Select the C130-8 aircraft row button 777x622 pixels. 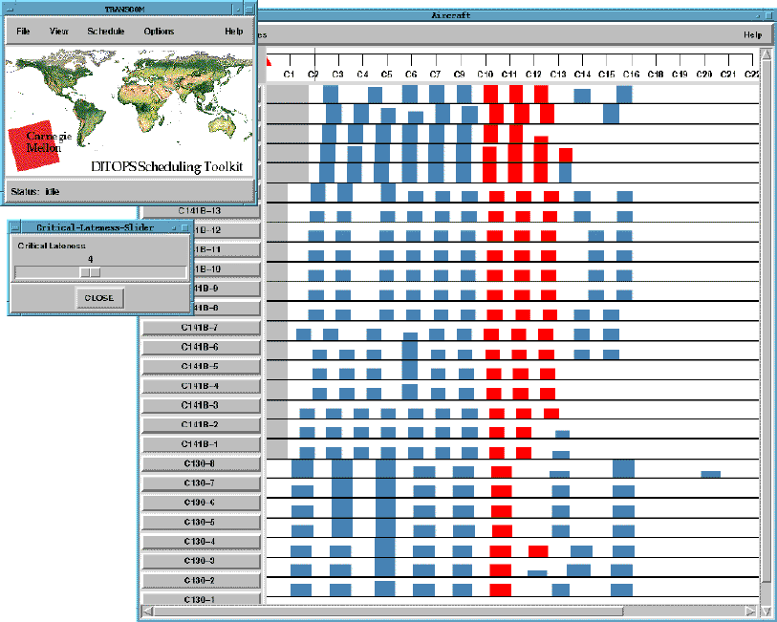200,464
